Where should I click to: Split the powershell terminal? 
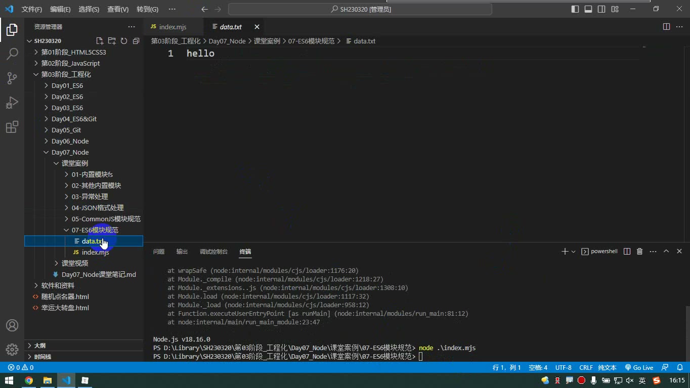point(627,251)
